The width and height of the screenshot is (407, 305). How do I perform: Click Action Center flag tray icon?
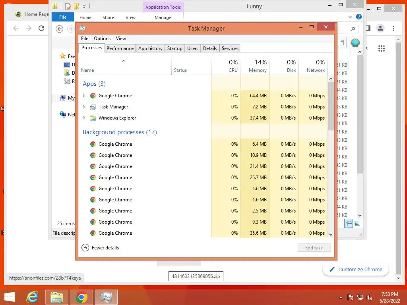click(350, 297)
